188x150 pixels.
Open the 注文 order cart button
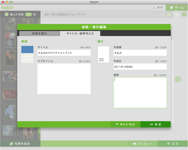coord(173,144)
